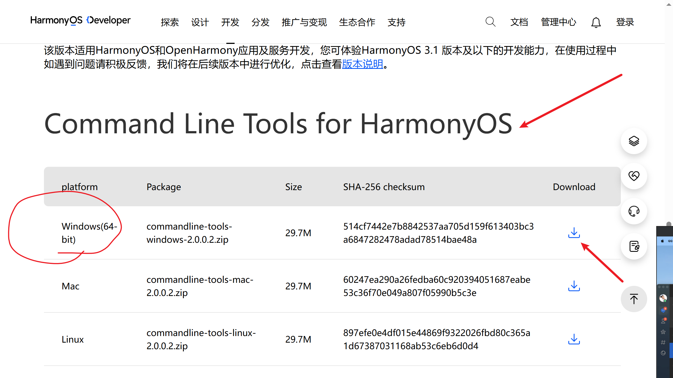Click the search magnifier icon

click(490, 22)
